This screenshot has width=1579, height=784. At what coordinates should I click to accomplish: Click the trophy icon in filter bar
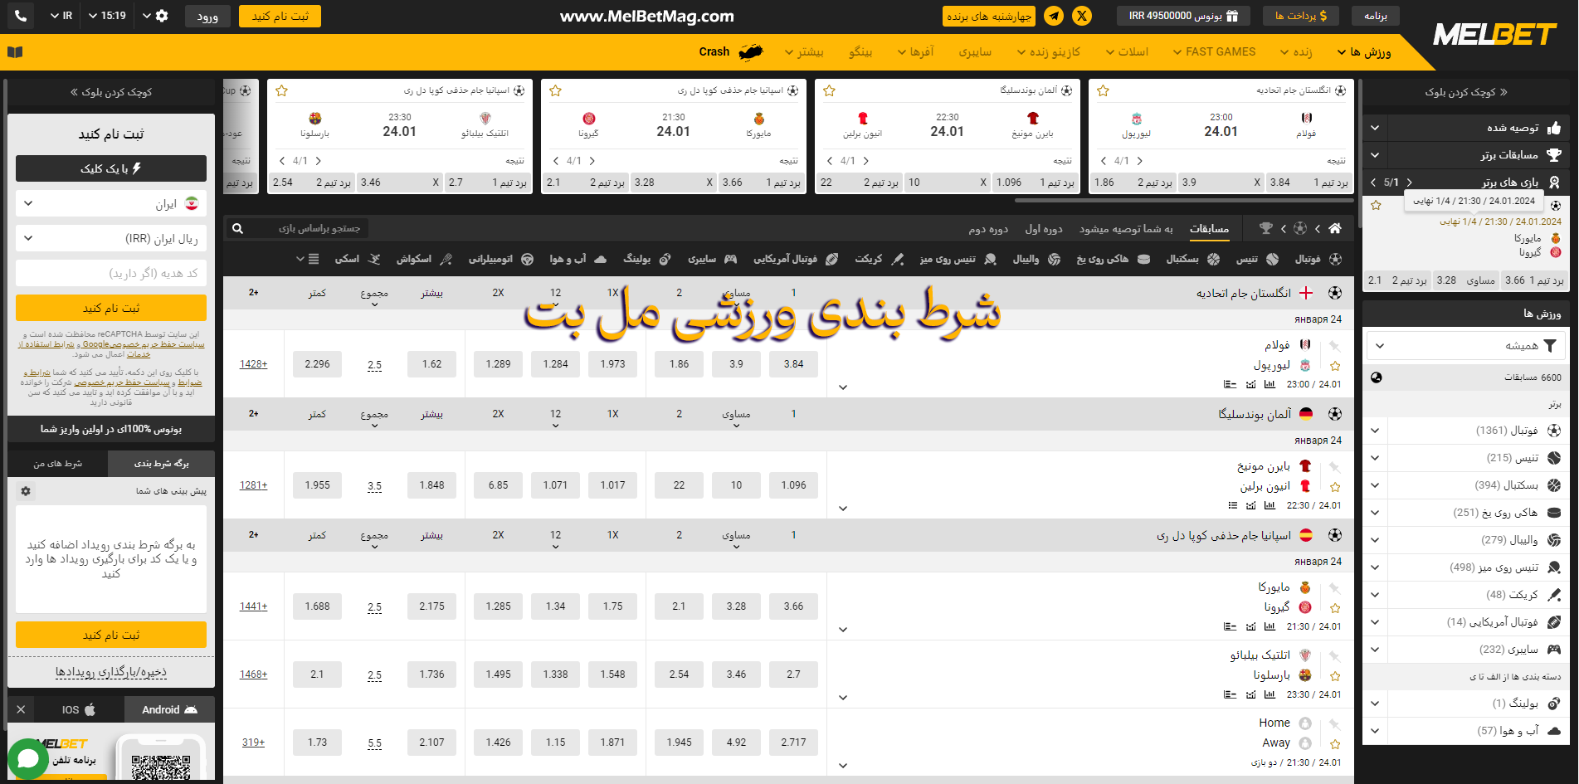[1265, 228]
